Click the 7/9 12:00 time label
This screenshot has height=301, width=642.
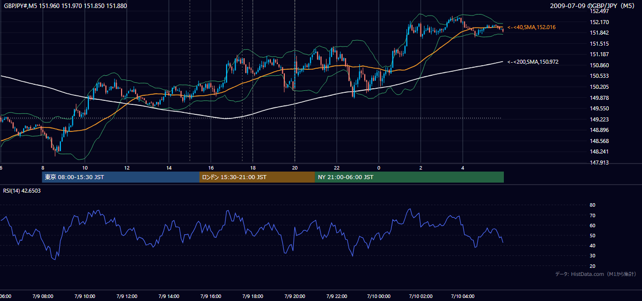pos(126,296)
